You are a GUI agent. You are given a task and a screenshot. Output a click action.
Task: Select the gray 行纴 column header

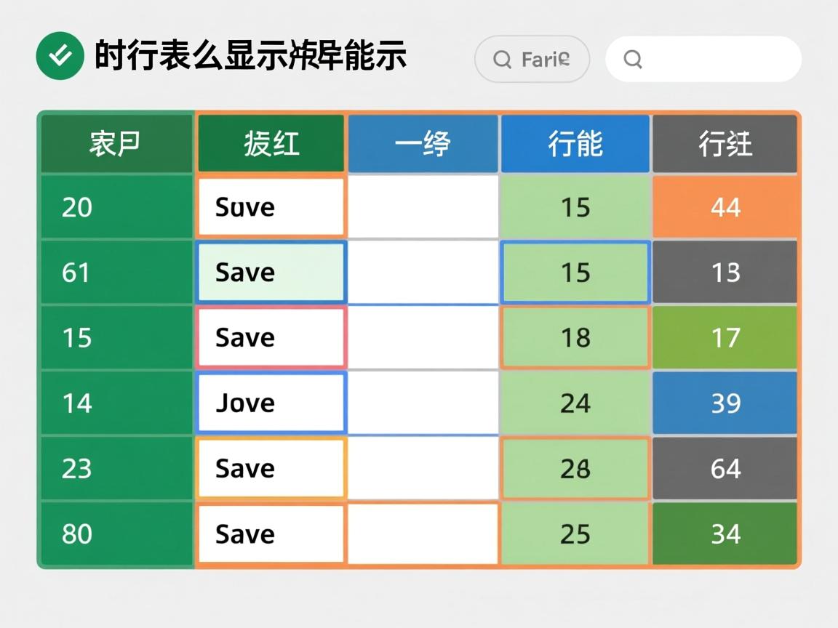725,143
